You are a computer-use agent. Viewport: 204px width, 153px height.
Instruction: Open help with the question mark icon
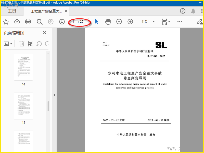[x=183, y=11]
